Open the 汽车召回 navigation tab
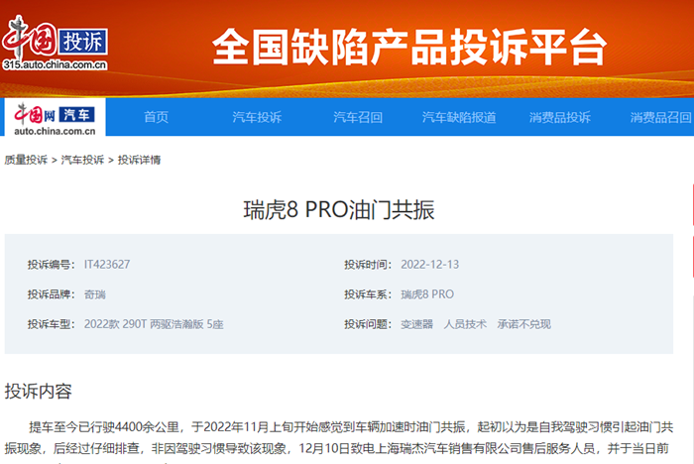The image size is (694, 464). (358, 117)
